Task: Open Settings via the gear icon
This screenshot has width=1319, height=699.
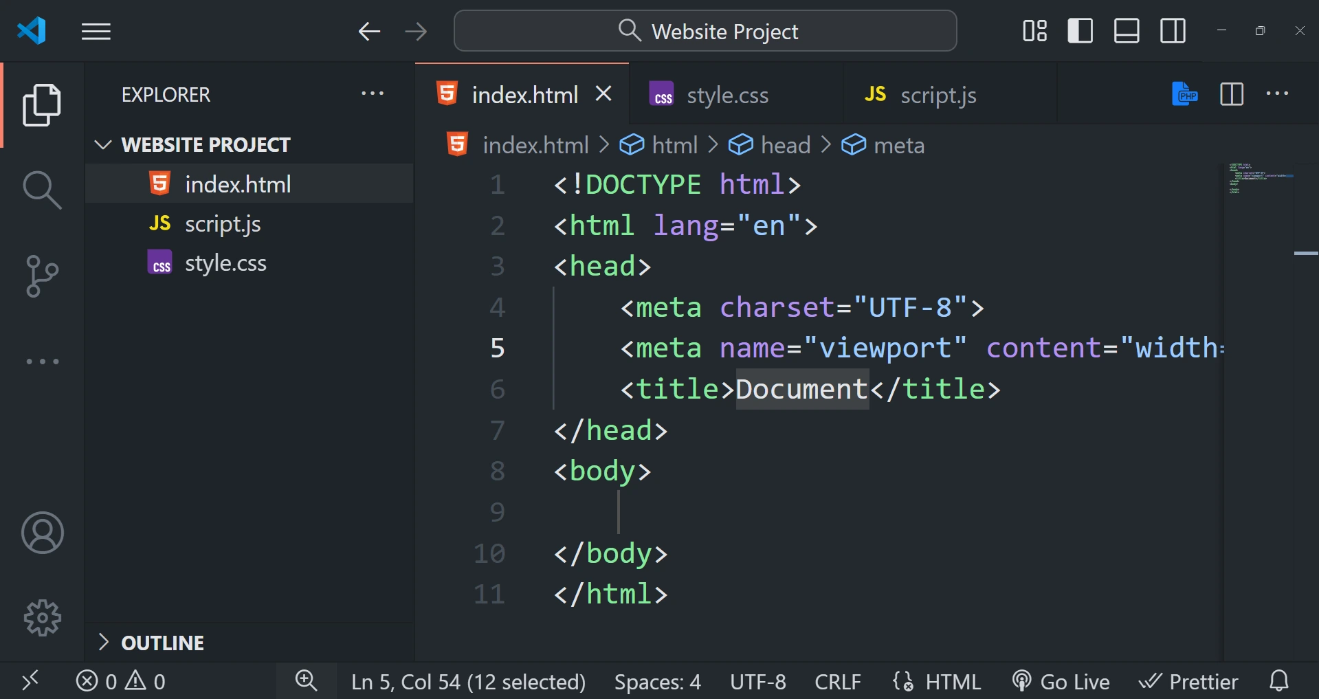Action: pos(42,617)
